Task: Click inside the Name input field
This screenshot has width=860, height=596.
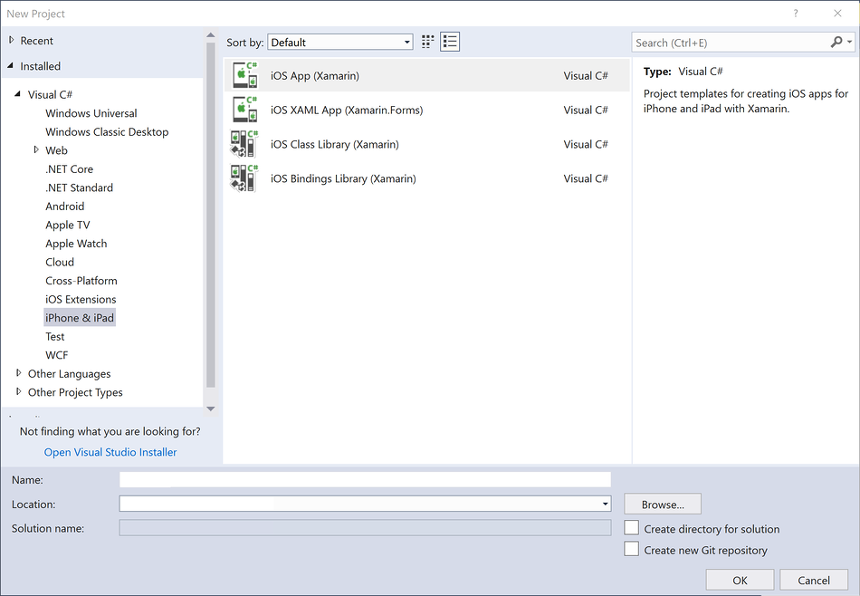Action: click(362, 479)
